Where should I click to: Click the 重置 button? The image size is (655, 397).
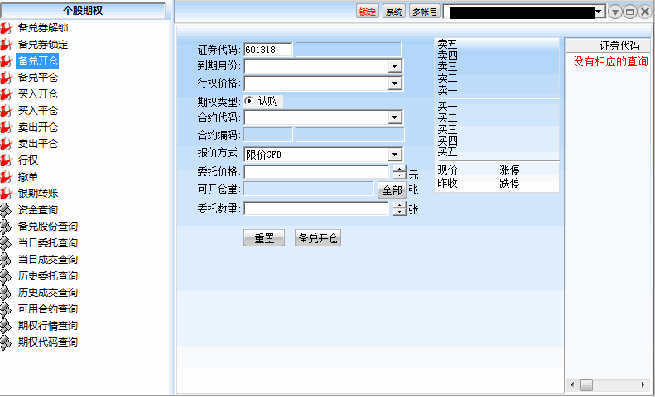[264, 238]
